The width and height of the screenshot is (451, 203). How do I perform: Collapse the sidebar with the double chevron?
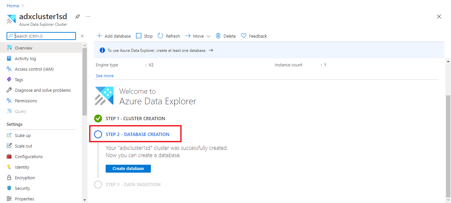coord(82,36)
